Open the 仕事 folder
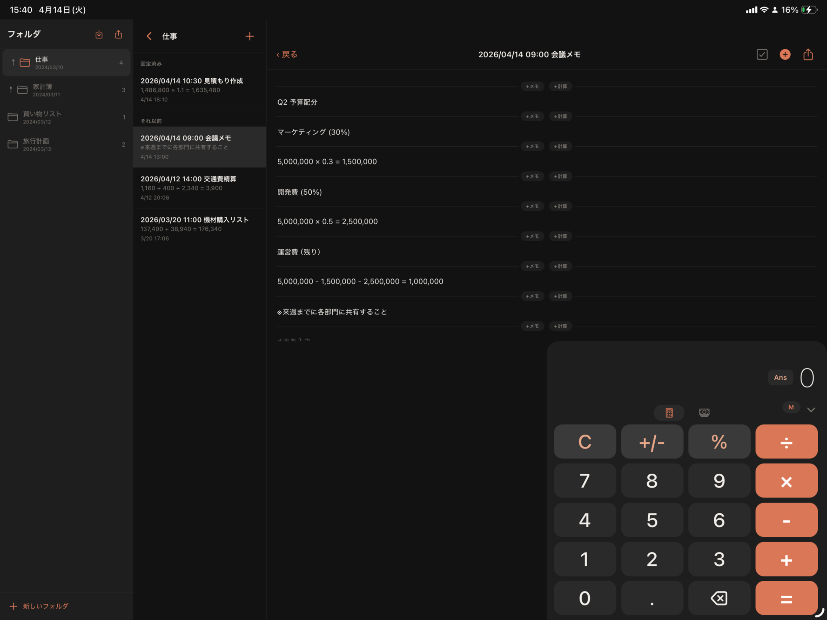827x620 pixels. tap(66, 63)
